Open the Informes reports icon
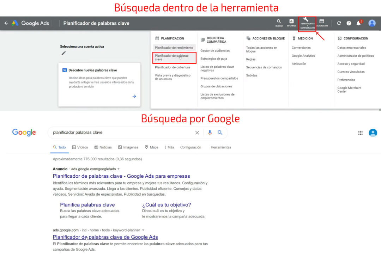The width and height of the screenshot is (381, 257). [291, 22]
